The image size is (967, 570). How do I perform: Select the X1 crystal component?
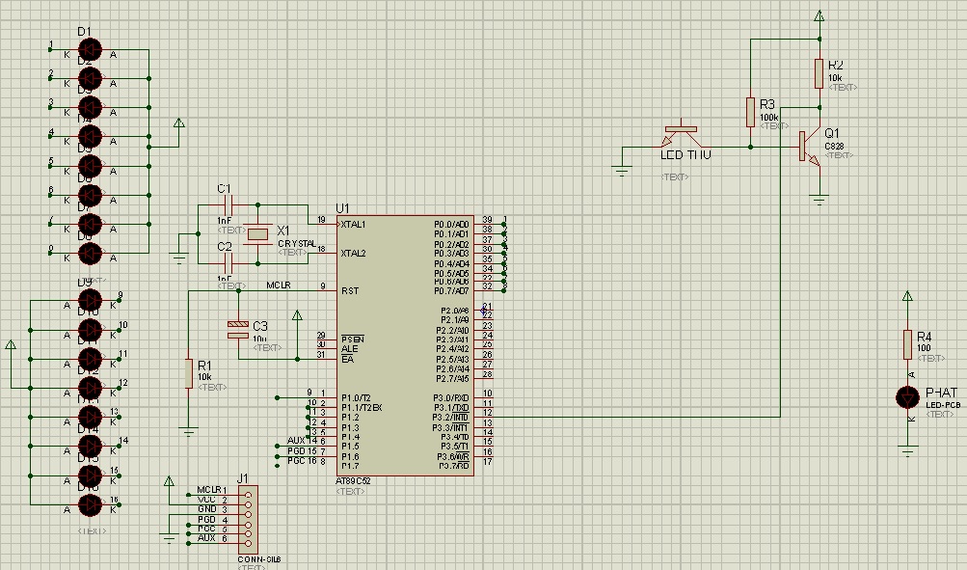(x=257, y=233)
